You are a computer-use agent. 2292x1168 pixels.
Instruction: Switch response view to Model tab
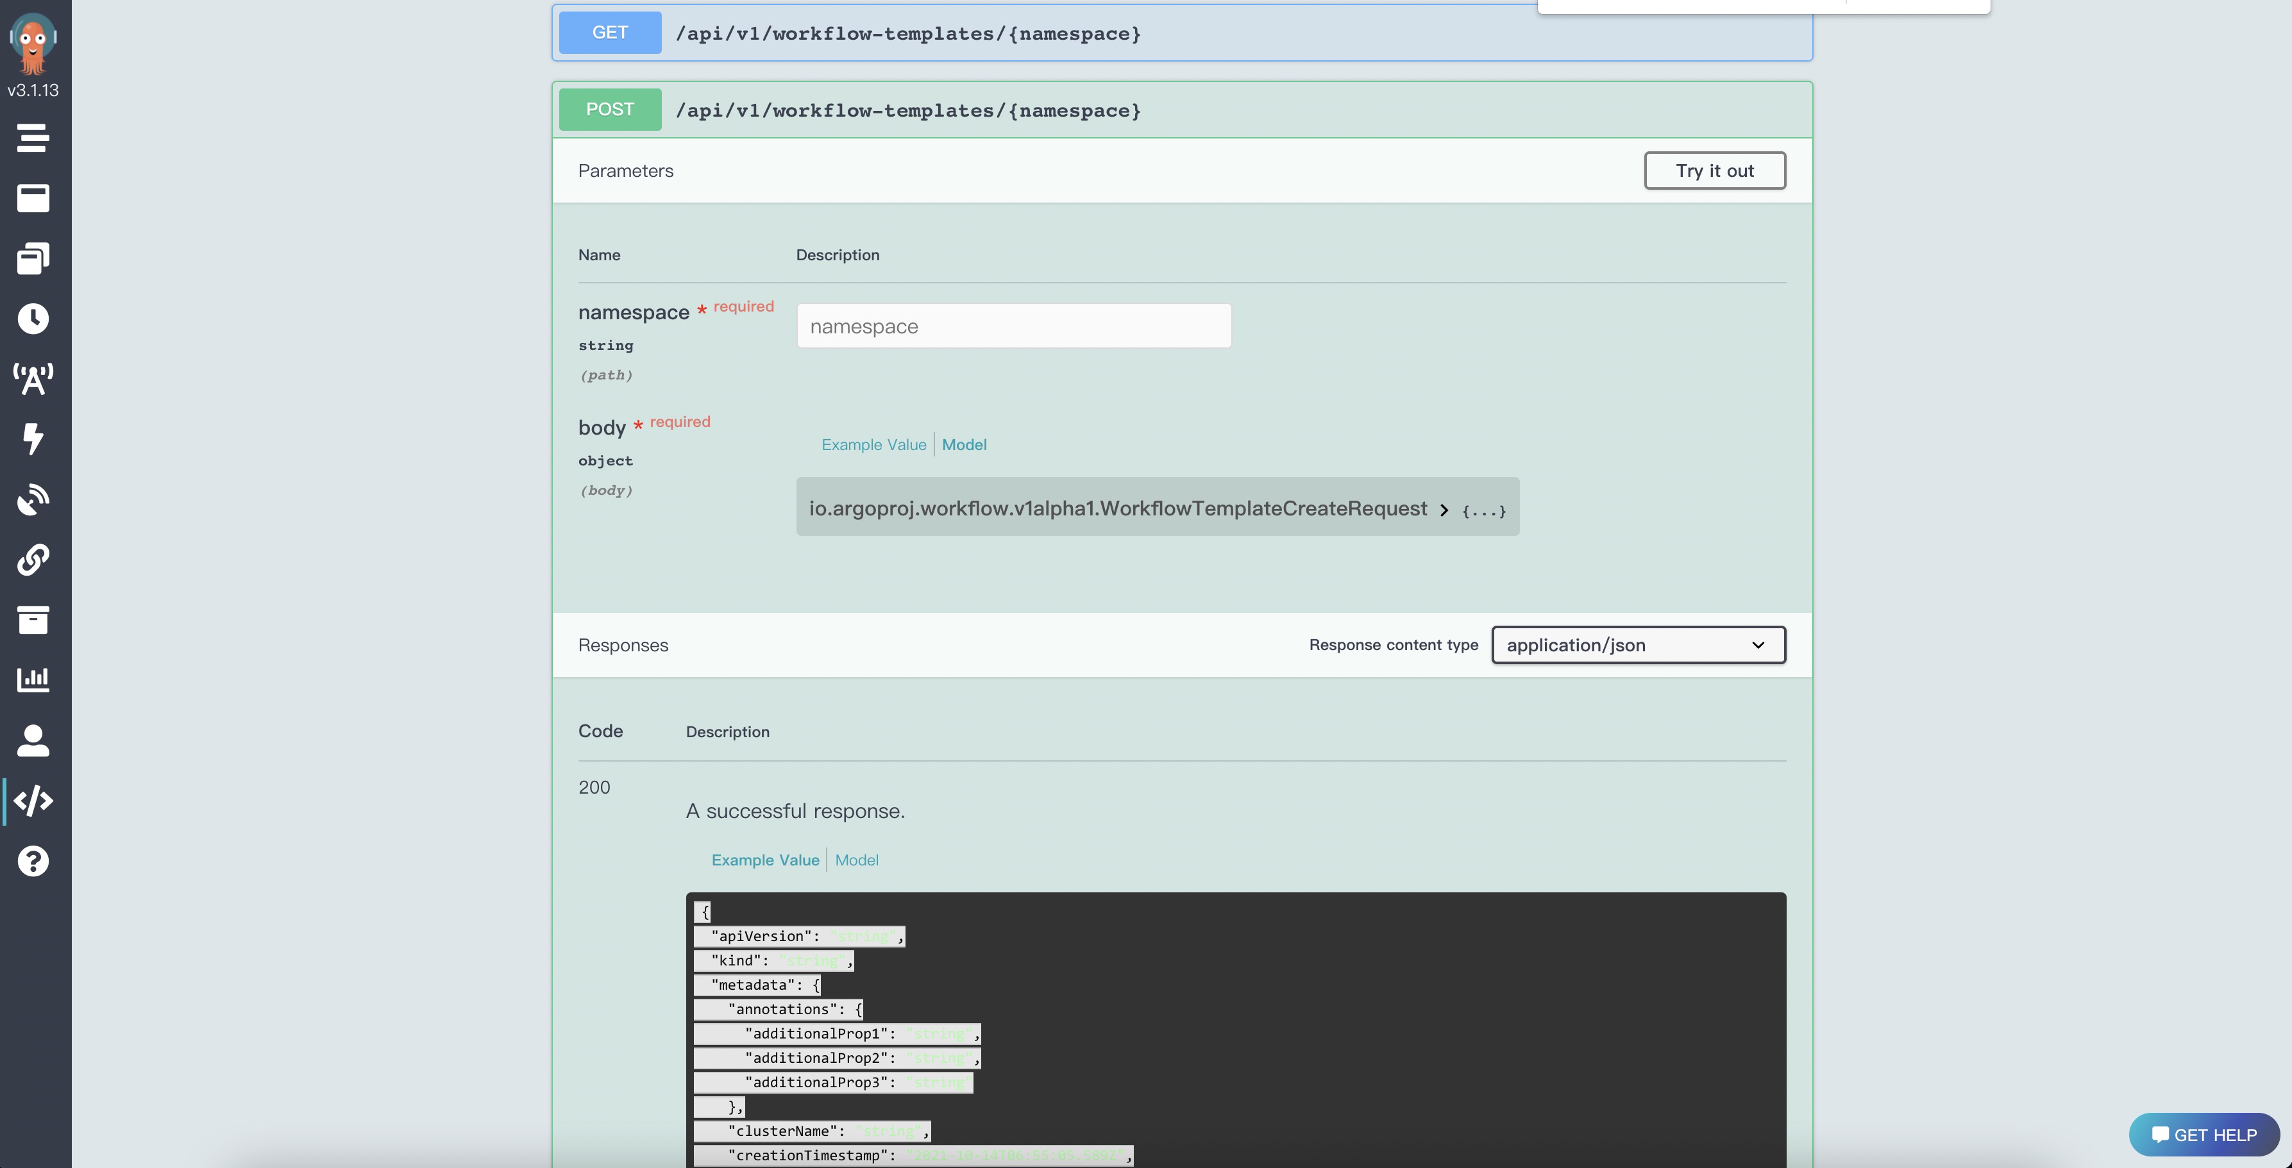click(x=856, y=860)
